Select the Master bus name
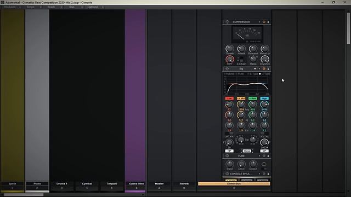Image resolution: width=351 pixels, height=197 pixels. [x=159, y=184]
